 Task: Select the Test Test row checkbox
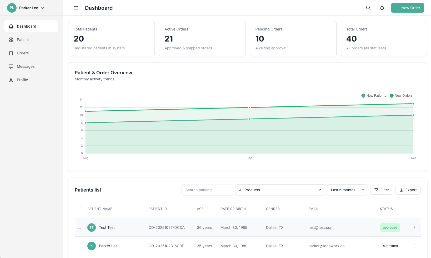(x=79, y=227)
